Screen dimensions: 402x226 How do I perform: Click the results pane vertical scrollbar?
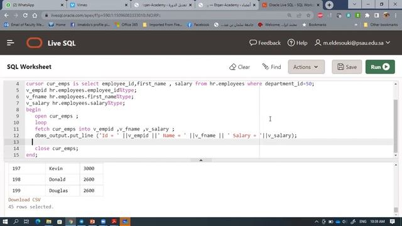[x=396, y=210]
